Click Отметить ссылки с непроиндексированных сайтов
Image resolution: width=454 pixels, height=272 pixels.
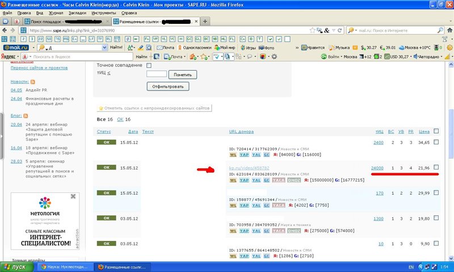click(154, 108)
